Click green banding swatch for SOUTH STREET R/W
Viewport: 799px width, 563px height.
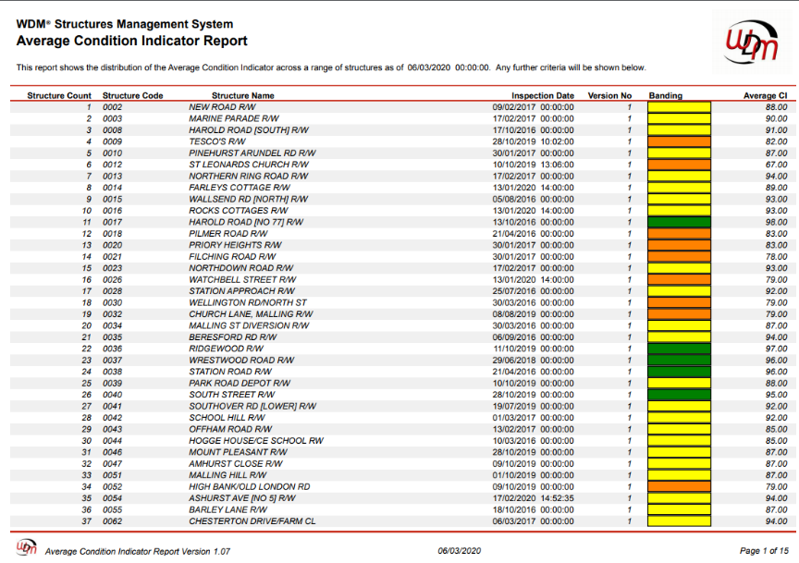(x=679, y=395)
